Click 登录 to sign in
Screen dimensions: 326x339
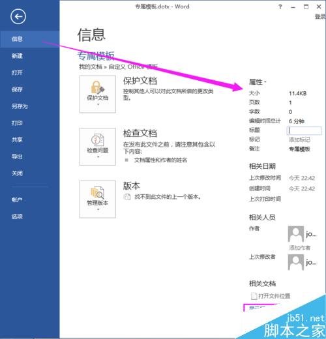(320, 16)
